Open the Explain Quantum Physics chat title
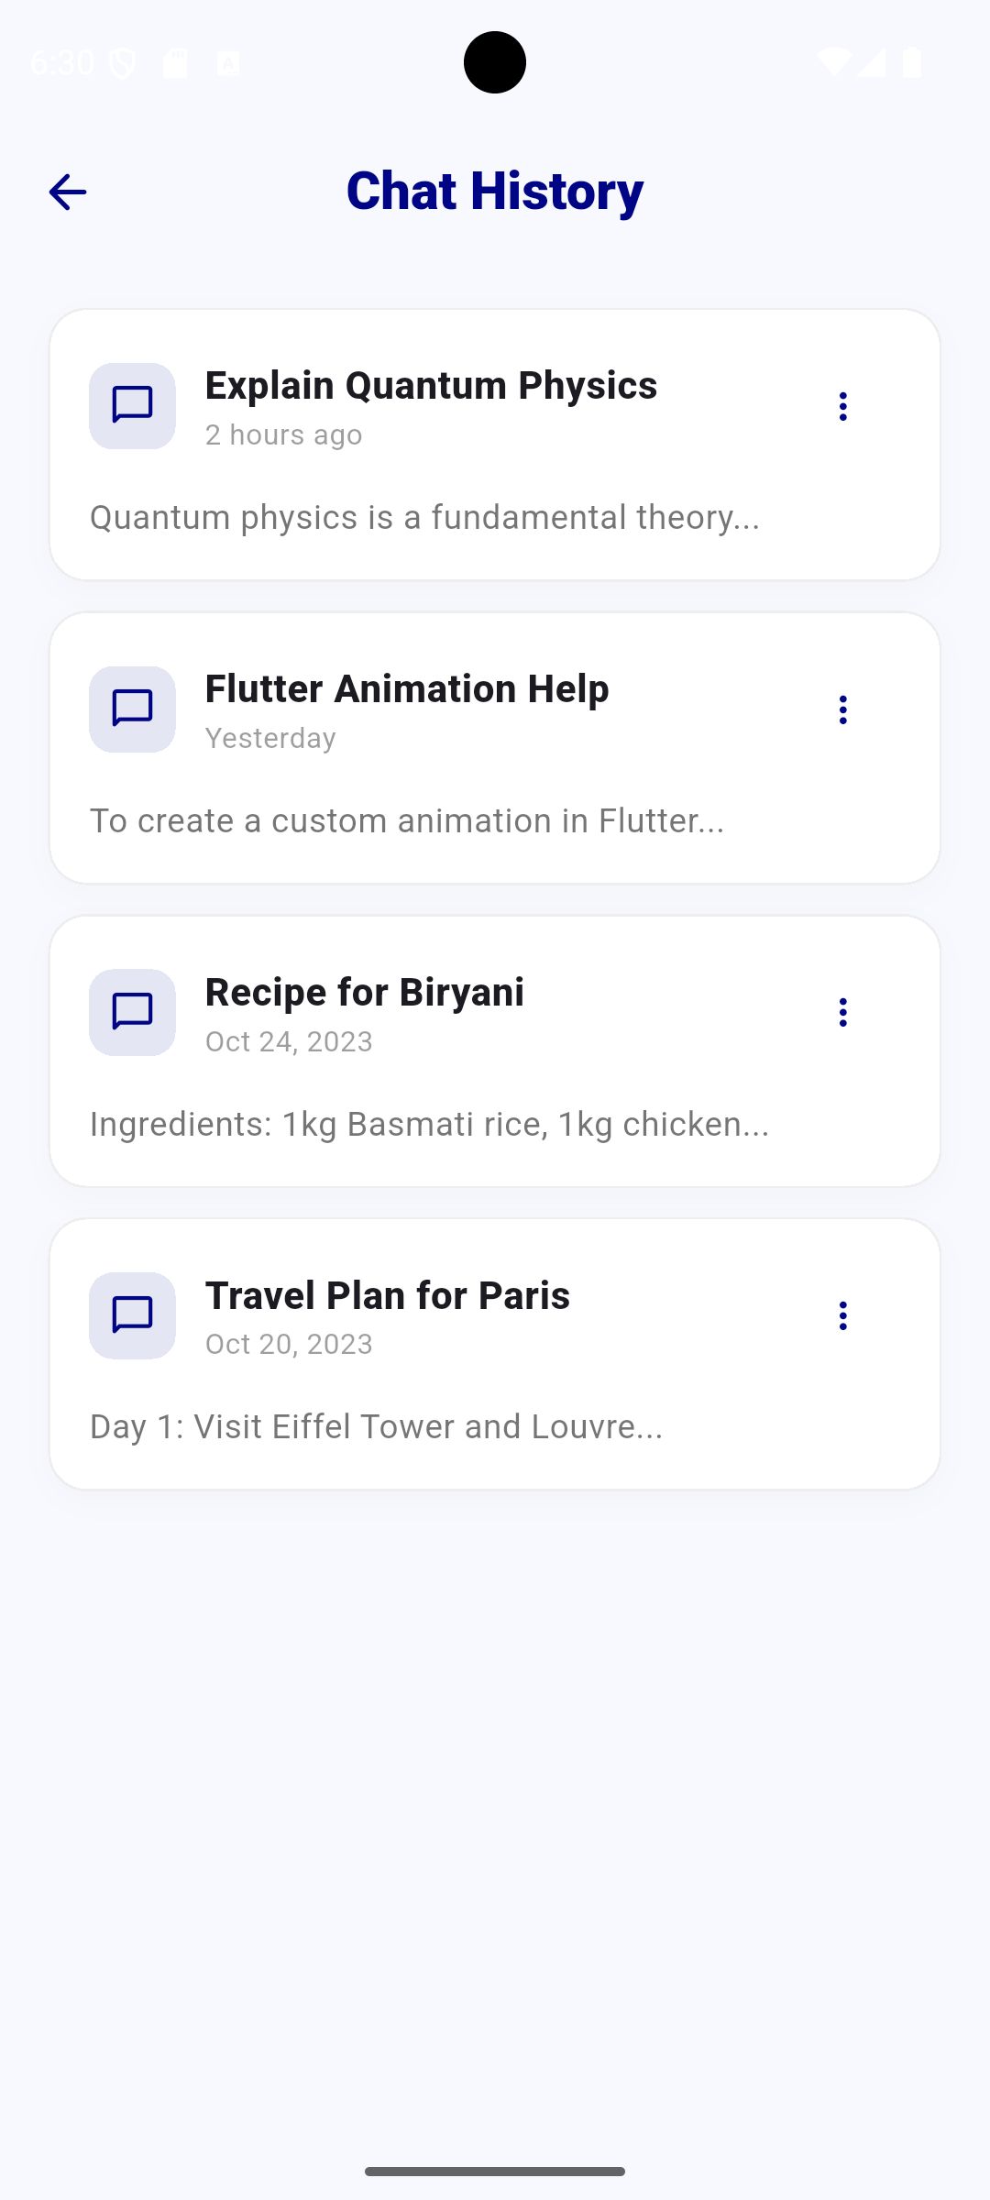Image resolution: width=990 pixels, height=2200 pixels. coord(431,386)
